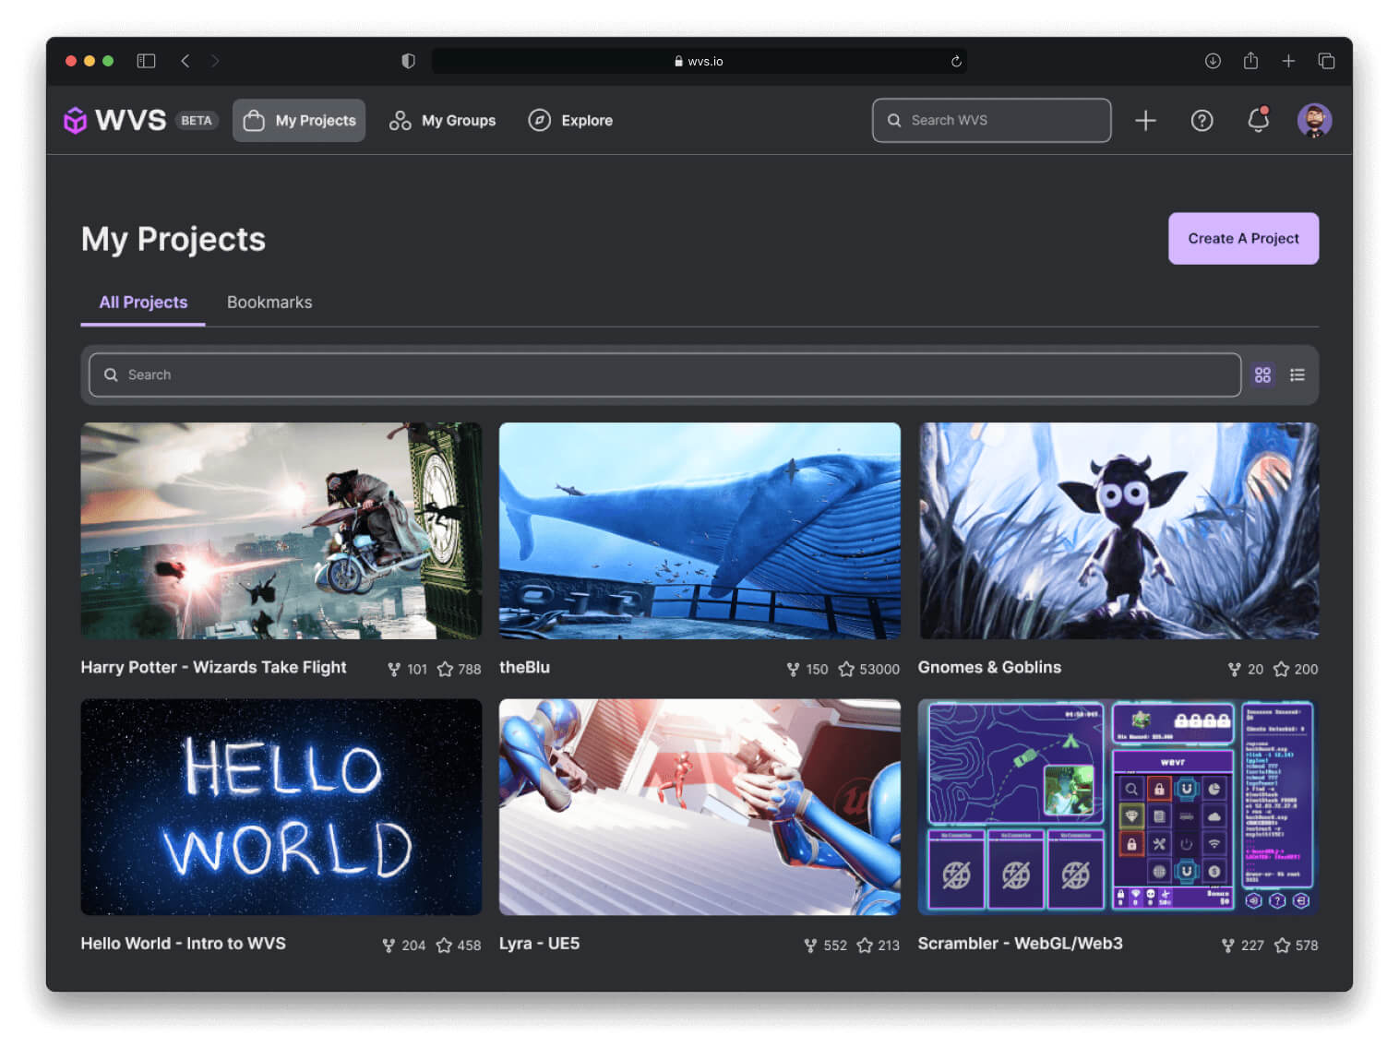Click the plus icon beside Search WVS
This screenshot has width=1399, height=1047.
[1145, 121]
